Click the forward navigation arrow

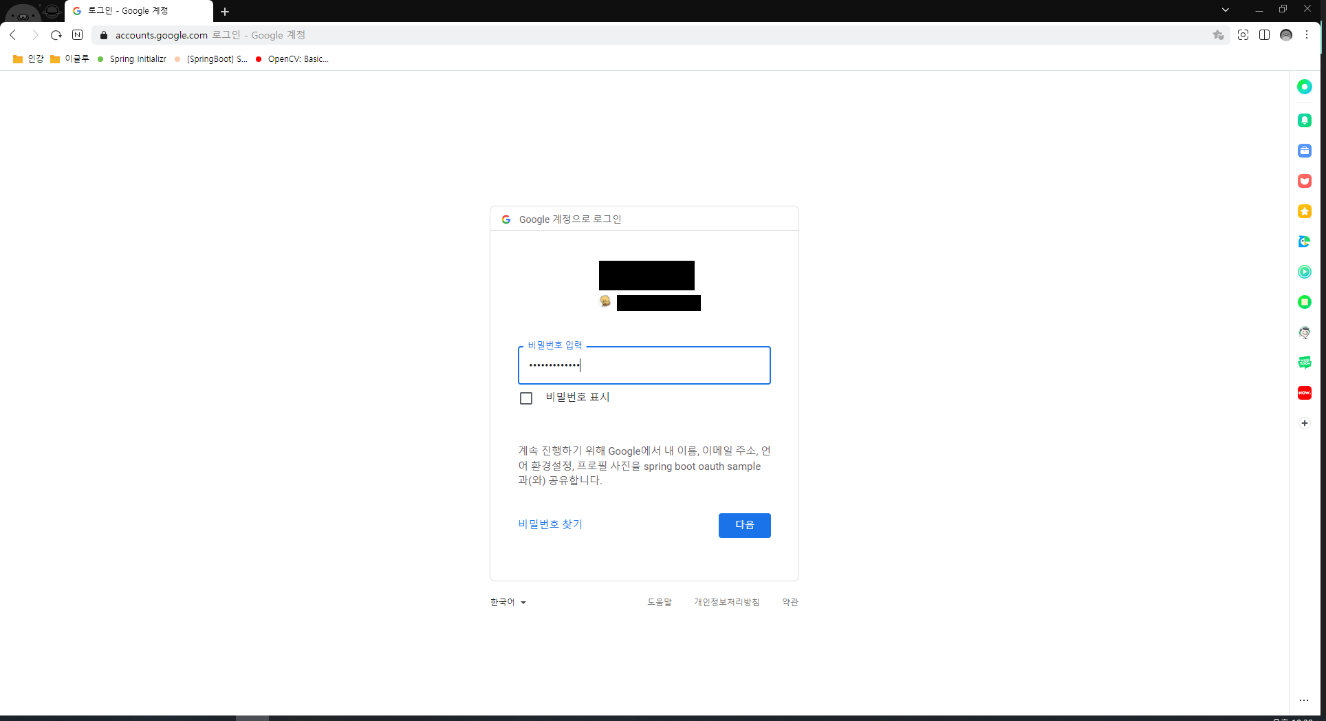34,35
